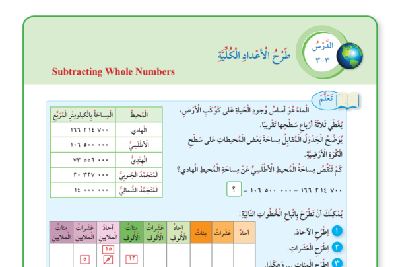The image size is (396, 267).
Task: Click the area value ١٤ ٠٠٠ ٠٠٠
Action: tap(92, 190)
